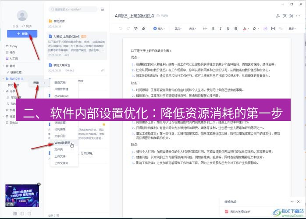Apply bold formatting with the B icon

coord(213,28)
